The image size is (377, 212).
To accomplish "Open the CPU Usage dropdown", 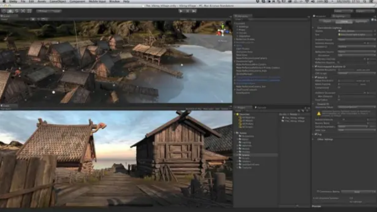I will click(x=356, y=73).
